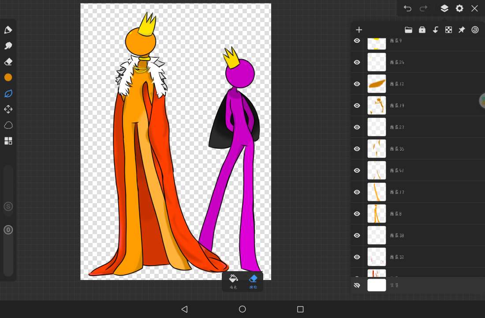Show the hidden background layer
The height and width of the screenshot is (318, 485).
coord(357,285)
